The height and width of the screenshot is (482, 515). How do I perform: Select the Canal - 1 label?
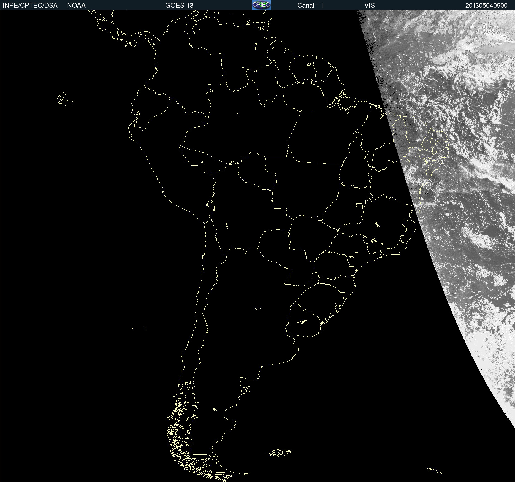(x=310, y=6)
